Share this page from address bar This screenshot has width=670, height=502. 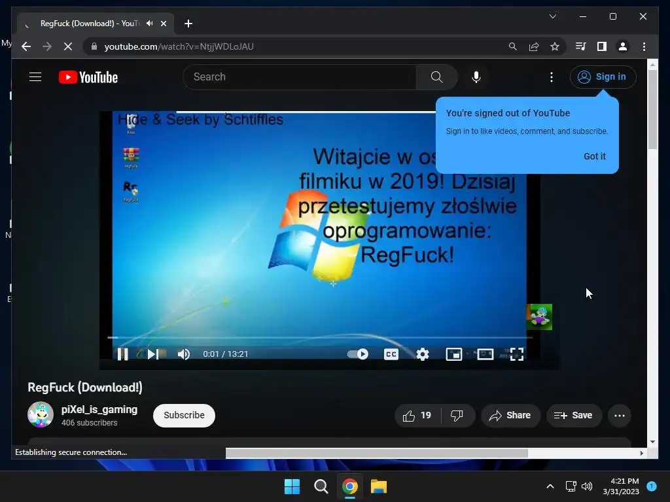[534, 46]
